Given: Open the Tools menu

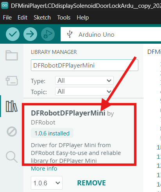Looking at the screenshot, I should 64,18.
